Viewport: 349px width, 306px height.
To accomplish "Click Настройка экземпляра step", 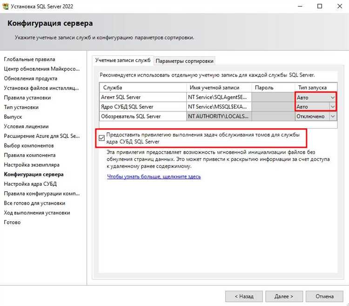I will [32, 165].
